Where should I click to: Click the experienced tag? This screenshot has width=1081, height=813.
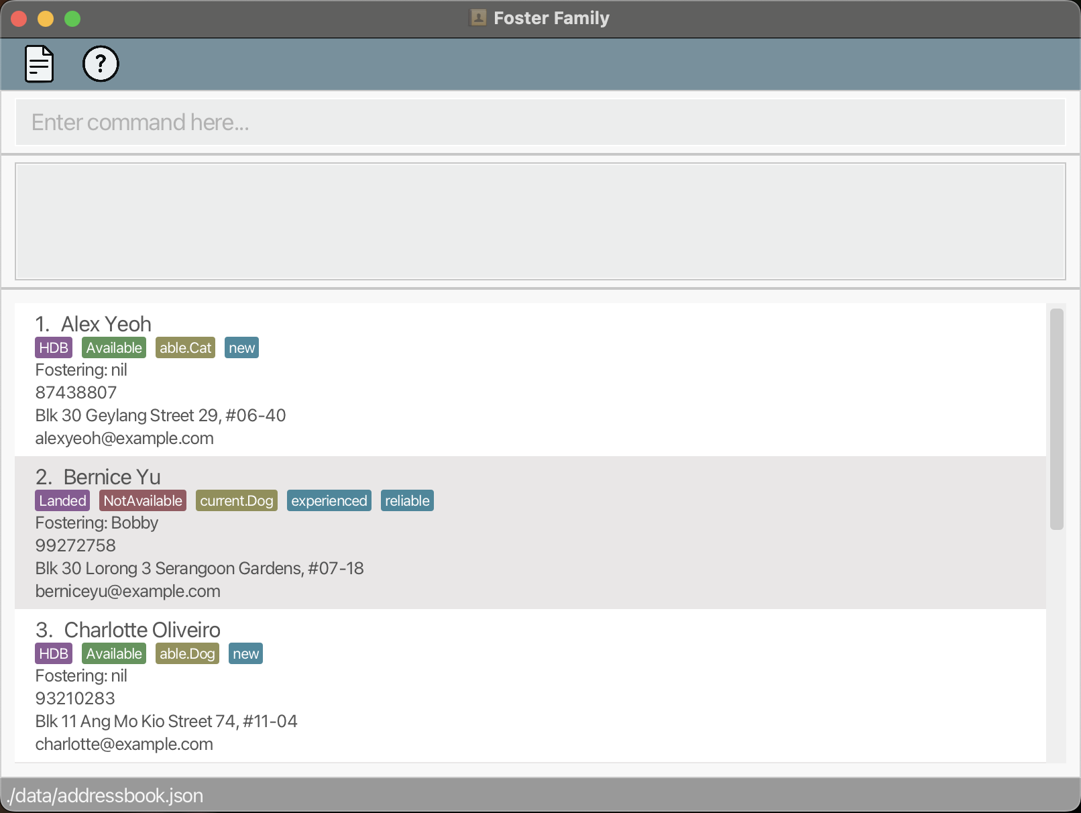point(329,500)
